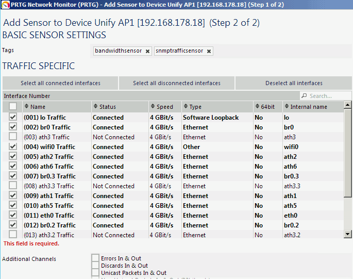Enable Discards In & Out channel
Image resolution: width=353 pixels, height=279 pixels.
[x=95, y=265]
